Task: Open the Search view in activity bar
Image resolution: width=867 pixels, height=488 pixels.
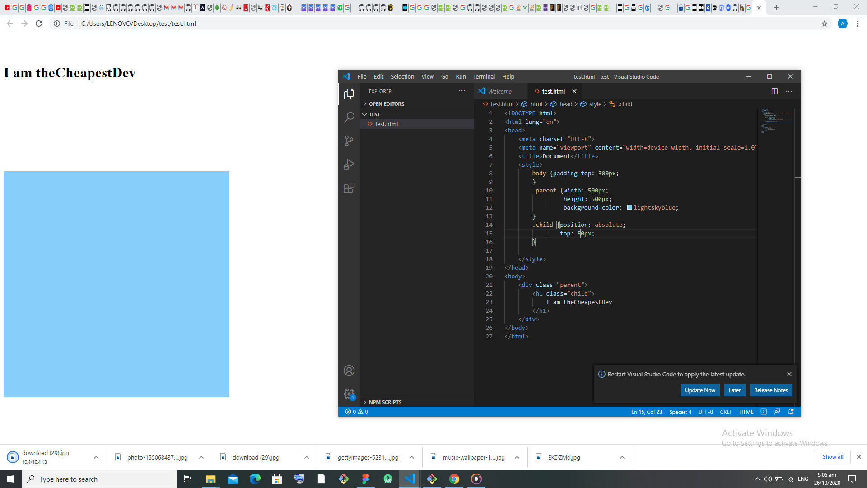Action: (349, 117)
